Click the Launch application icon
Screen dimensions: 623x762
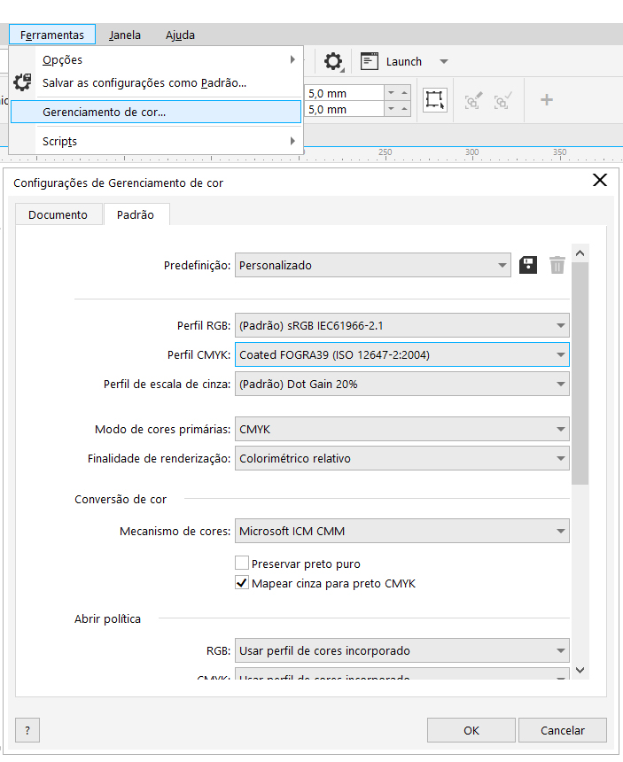(x=370, y=62)
